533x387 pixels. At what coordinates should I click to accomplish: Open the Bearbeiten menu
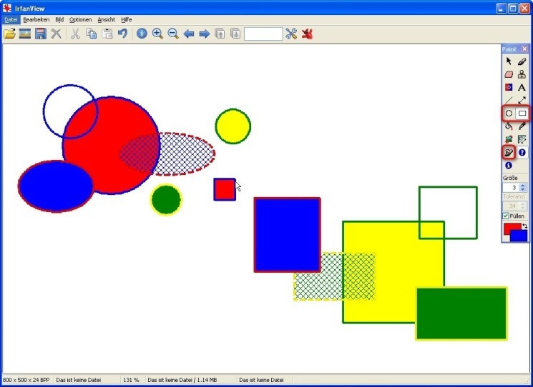(36, 20)
